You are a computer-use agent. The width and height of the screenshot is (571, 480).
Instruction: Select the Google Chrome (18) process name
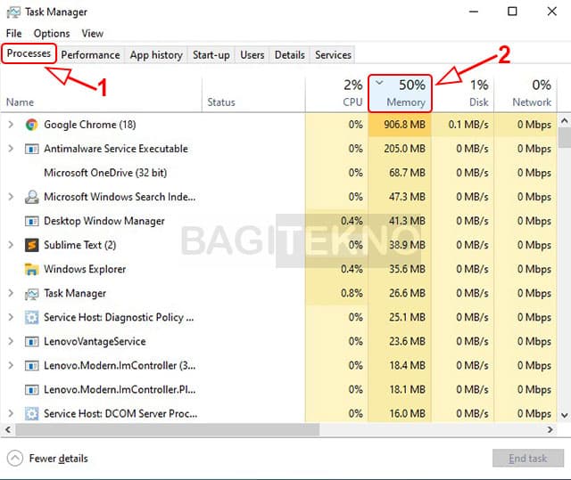90,125
